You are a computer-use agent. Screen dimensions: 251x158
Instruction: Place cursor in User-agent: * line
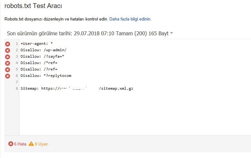click(135, 44)
